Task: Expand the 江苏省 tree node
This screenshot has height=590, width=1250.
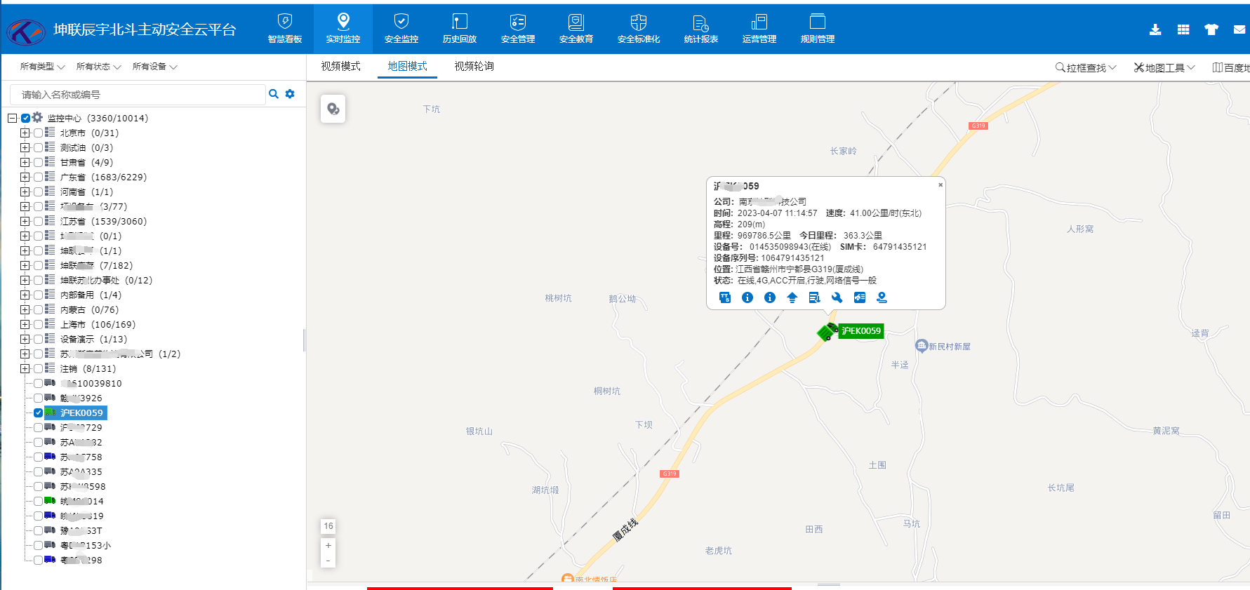Action: pos(25,221)
